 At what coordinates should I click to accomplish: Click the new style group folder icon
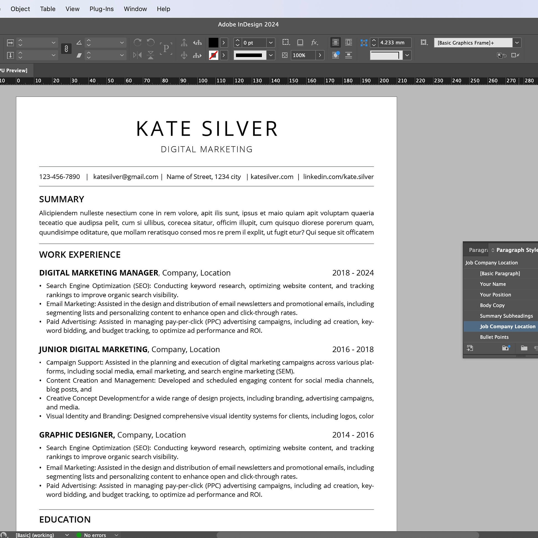tap(524, 348)
